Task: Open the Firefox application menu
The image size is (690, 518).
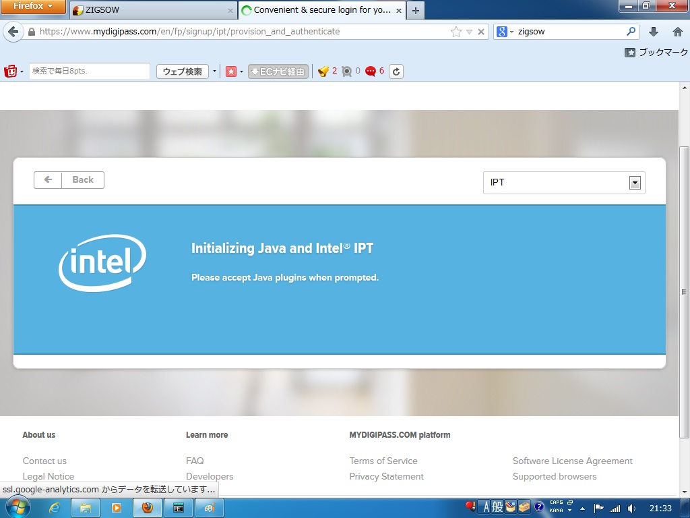Action: tap(33, 6)
